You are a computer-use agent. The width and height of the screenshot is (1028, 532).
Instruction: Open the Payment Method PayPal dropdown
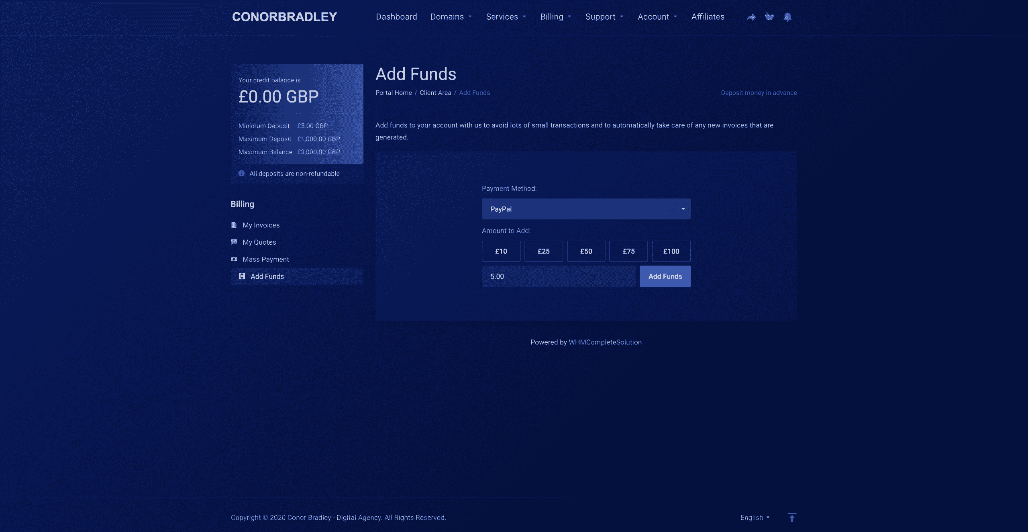586,209
